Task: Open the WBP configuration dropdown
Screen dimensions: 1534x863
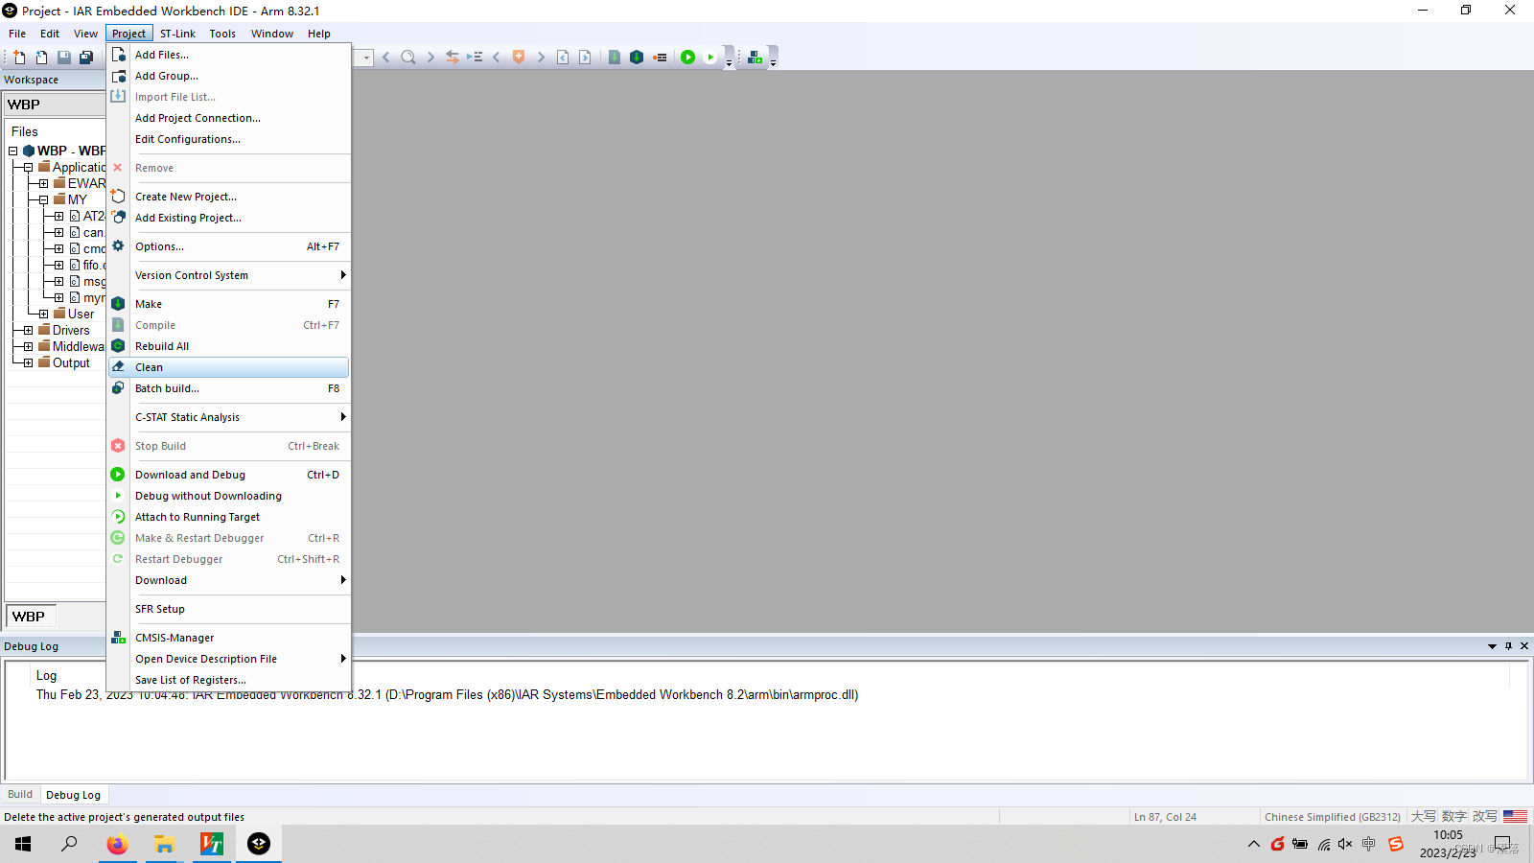Action: (x=54, y=105)
